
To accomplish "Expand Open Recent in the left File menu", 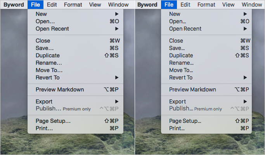I will [75, 29].
